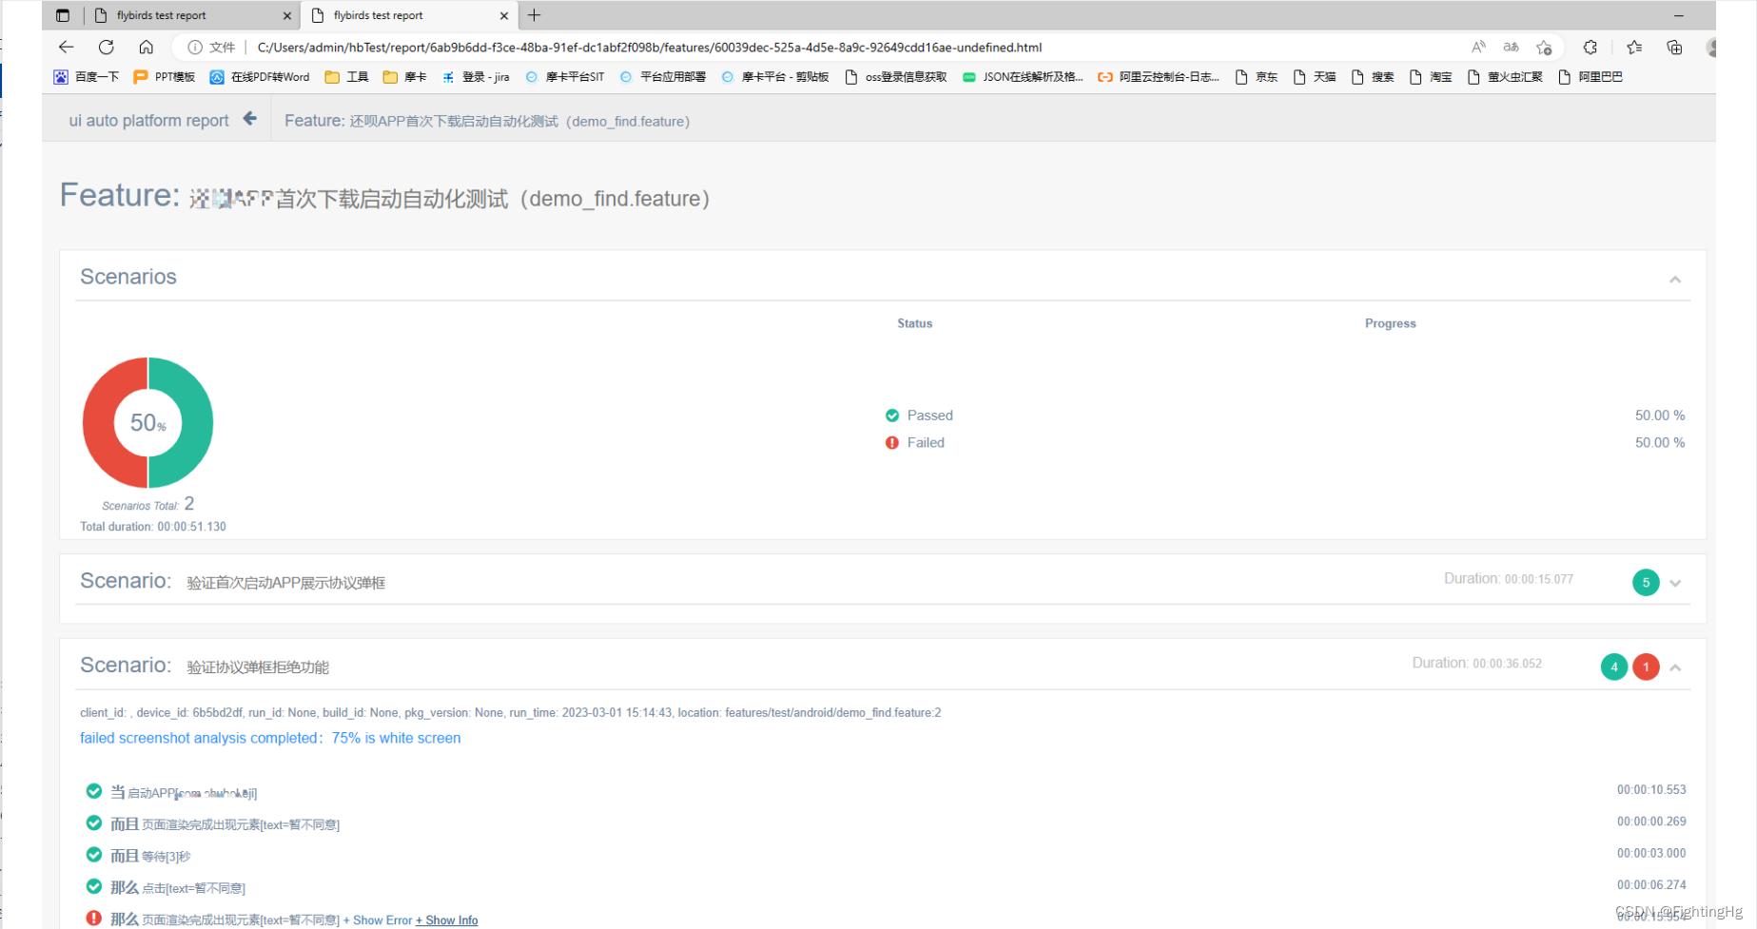Open the PPT模板 bookmark

tap(165, 77)
